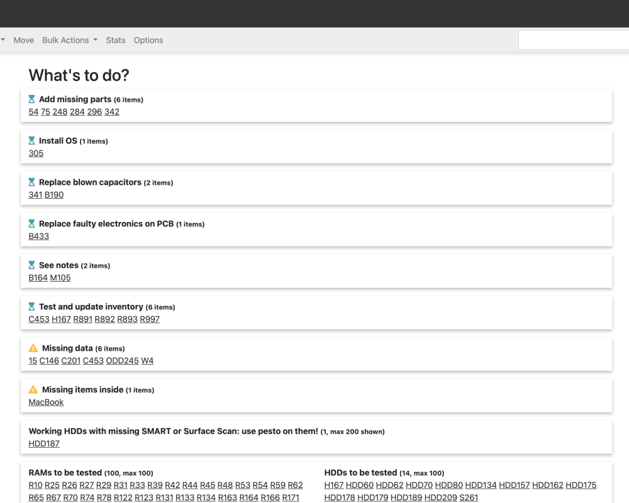The image size is (629, 503).
Task: Click the hourglass icon beside Replace blown capacitors
Action: pos(31,182)
